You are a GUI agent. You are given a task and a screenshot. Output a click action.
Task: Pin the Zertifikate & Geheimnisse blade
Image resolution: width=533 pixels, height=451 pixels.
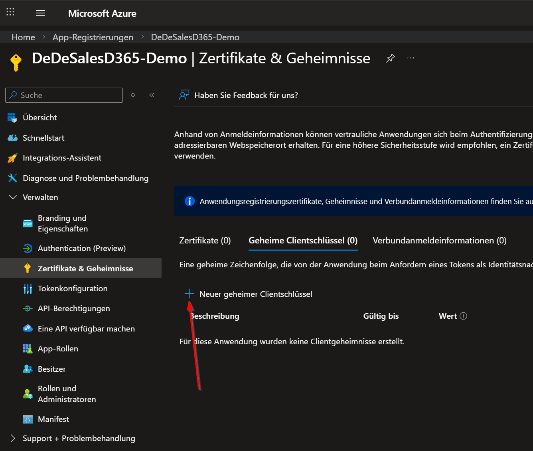(x=391, y=58)
